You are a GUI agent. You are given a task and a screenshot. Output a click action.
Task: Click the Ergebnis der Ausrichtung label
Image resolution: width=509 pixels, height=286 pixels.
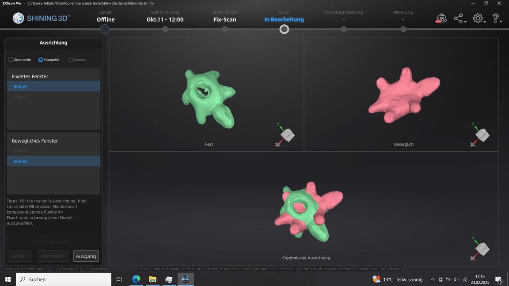306,258
